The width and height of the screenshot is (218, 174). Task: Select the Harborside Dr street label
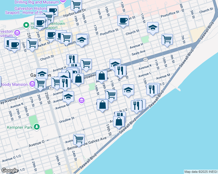75,13
